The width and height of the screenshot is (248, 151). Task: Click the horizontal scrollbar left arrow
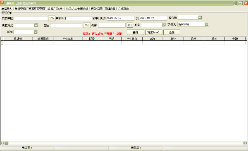2,143
